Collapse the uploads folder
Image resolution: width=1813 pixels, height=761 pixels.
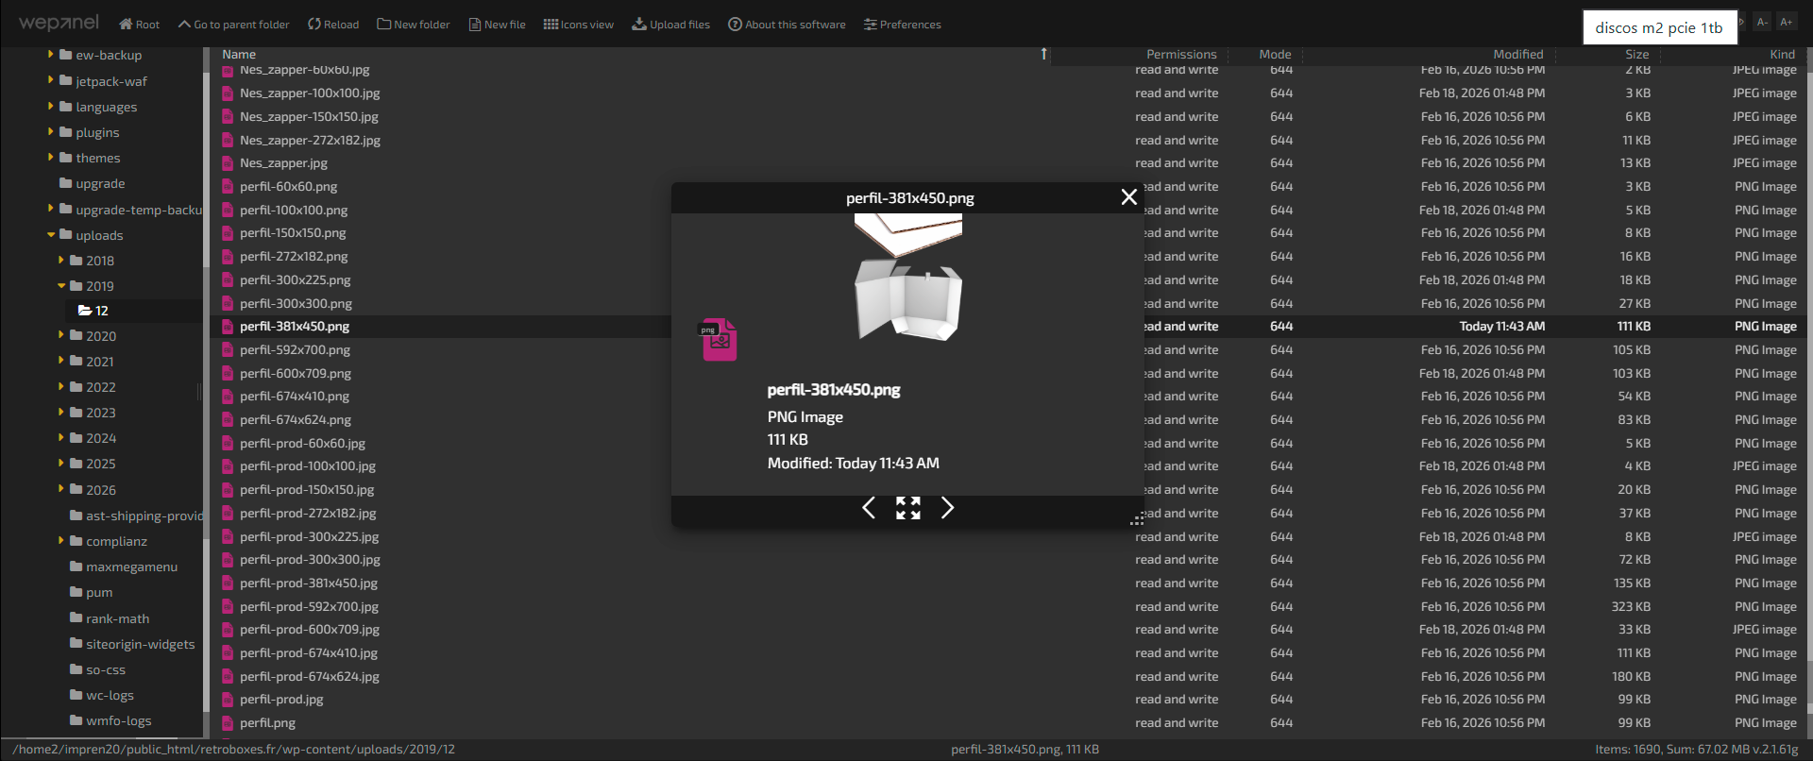51,235
